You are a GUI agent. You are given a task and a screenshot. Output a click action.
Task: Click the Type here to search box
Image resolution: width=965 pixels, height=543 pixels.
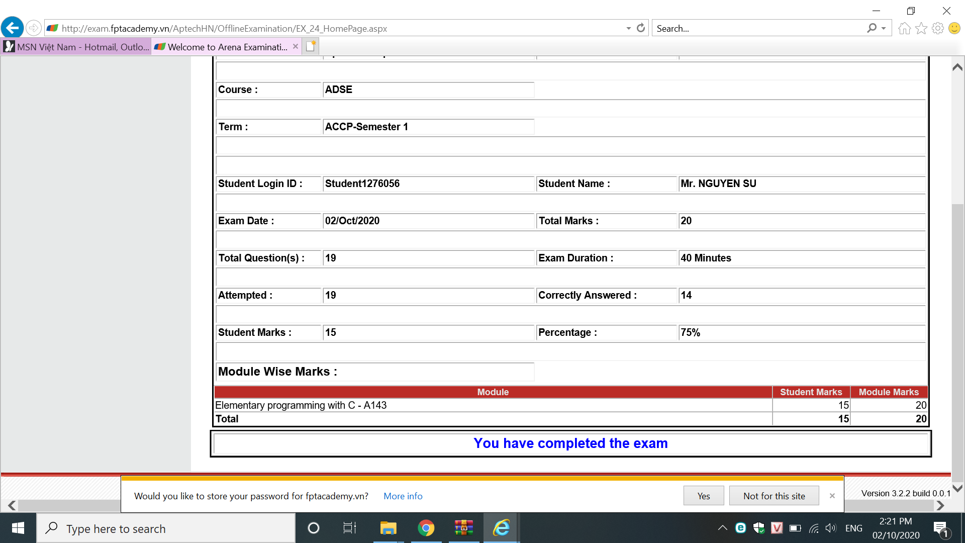(x=166, y=528)
